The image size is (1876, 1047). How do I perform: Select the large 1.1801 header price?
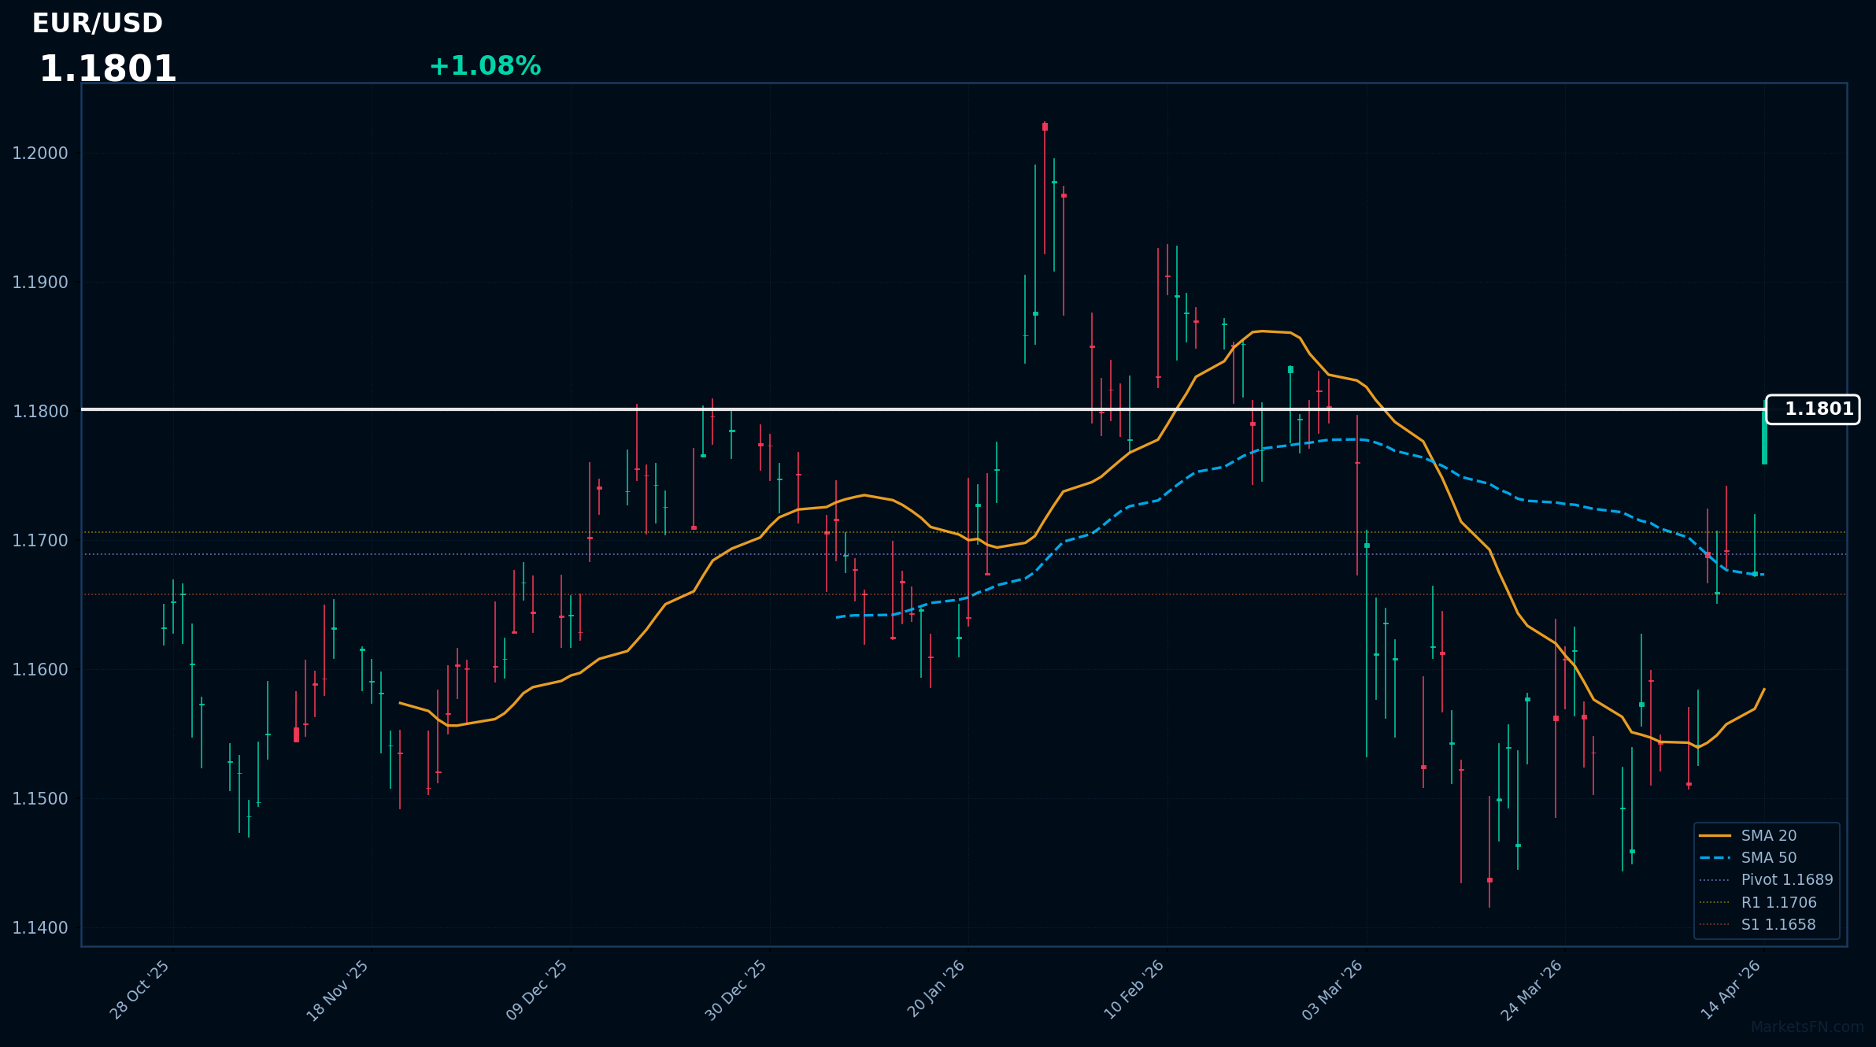pos(108,69)
